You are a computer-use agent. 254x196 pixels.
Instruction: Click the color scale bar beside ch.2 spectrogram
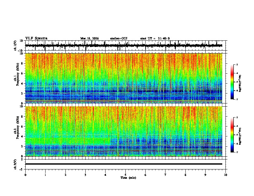tap(232, 135)
